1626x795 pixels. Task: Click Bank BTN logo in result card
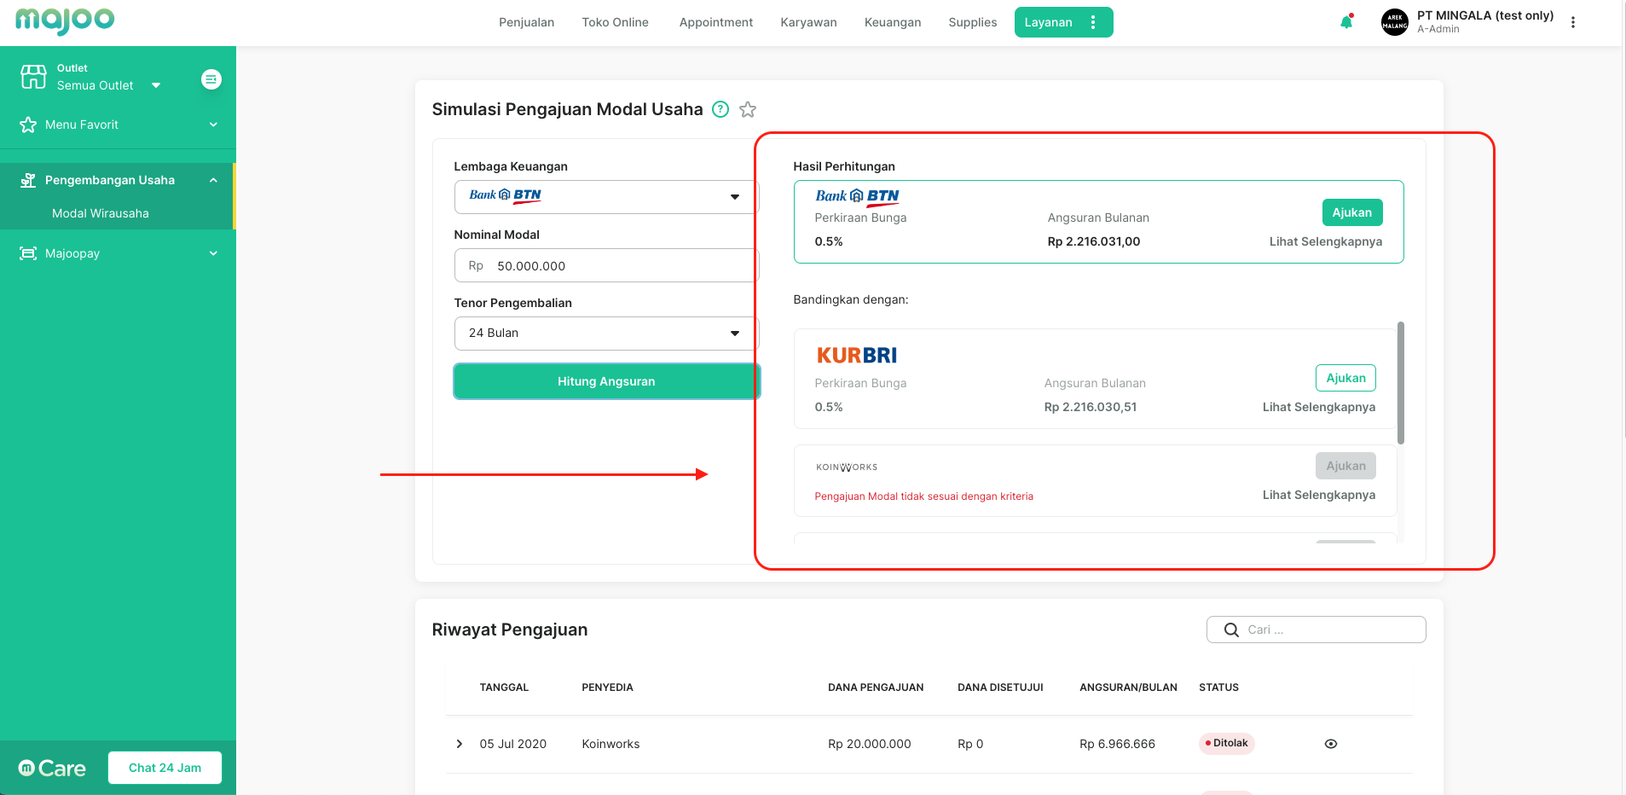(x=857, y=196)
